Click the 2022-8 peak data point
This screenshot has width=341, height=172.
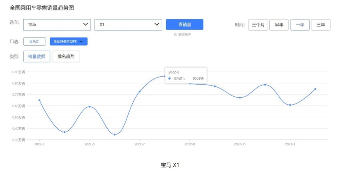(164, 76)
